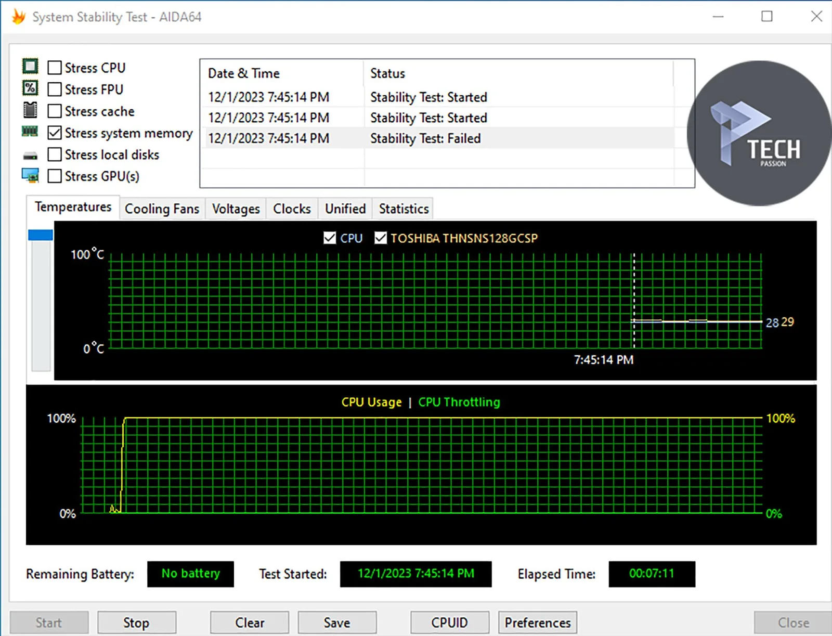Click the Clear button

point(250,622)
